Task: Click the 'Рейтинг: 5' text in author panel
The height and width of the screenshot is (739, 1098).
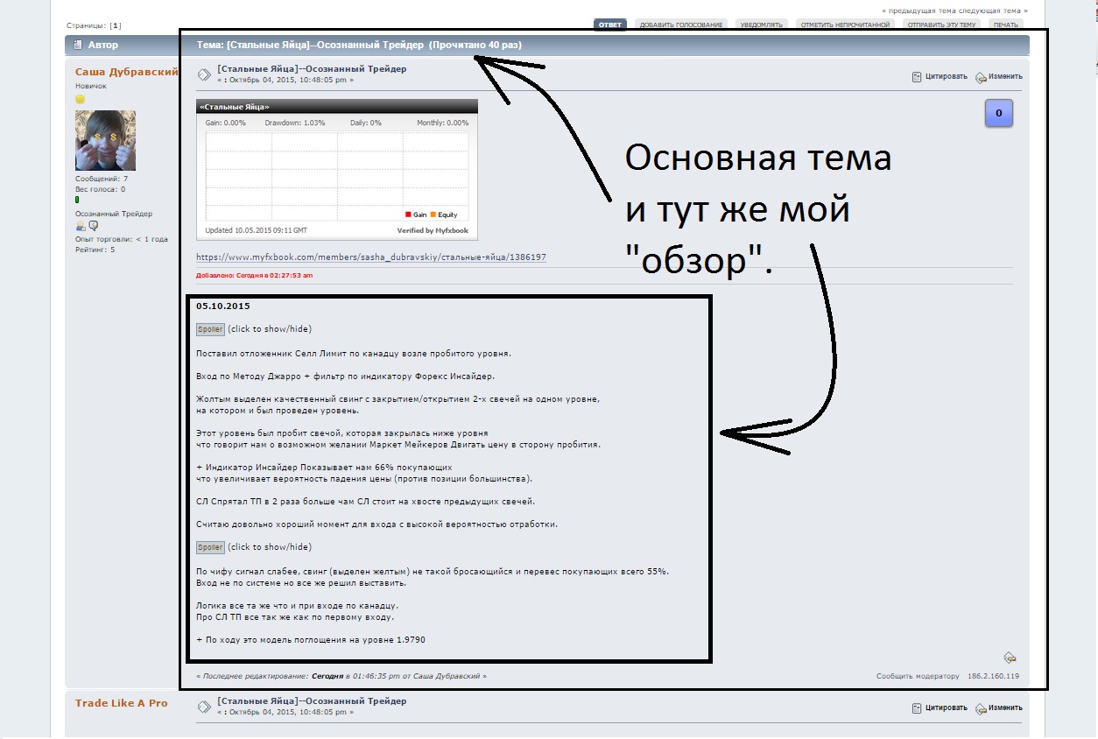Action: pyautogui.click(x=95, y=250)
